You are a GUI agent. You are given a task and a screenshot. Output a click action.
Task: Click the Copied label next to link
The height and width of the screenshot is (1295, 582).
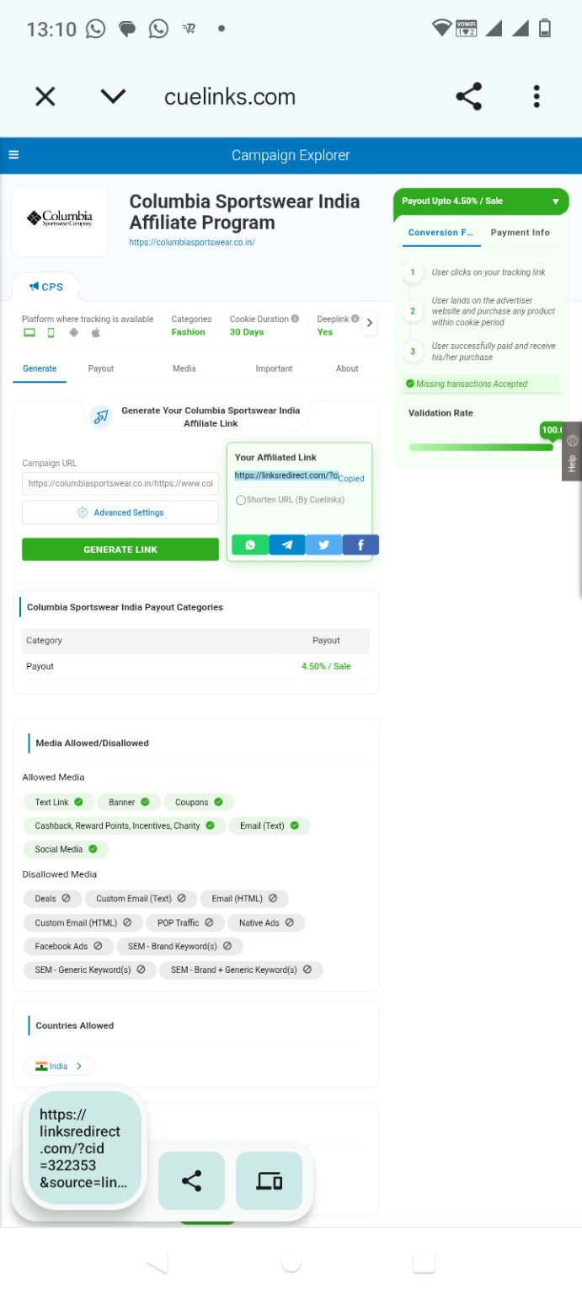tap(351, 479)
